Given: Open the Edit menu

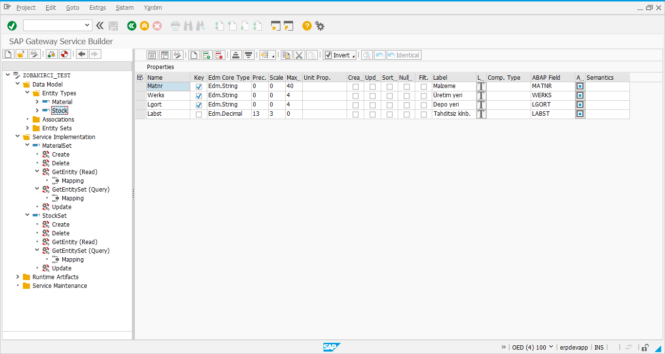Looking at the screenshot, I should coord(51,8).
